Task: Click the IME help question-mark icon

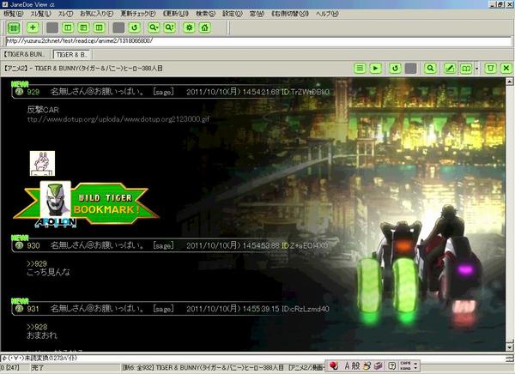Action: pyautogui.click(x=391, y=365)
